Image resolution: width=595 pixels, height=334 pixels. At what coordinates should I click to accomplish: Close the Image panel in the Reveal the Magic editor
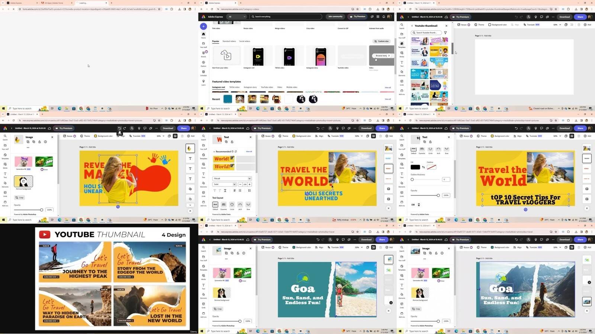pyautogui.click(x=52, y=137)
